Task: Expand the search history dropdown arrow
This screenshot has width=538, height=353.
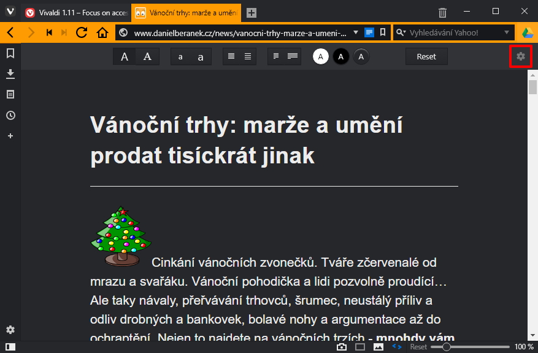Action: 507,32
